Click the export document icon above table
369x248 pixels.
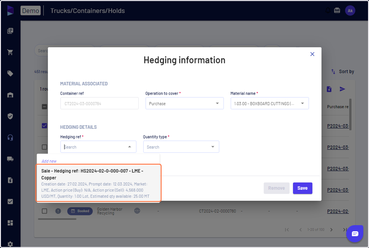pyautogui.click(x=329, y=89)
